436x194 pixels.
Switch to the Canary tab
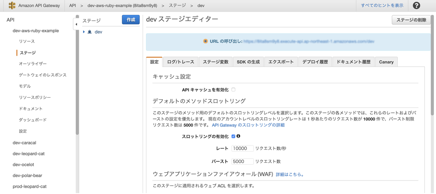point(386,62)
